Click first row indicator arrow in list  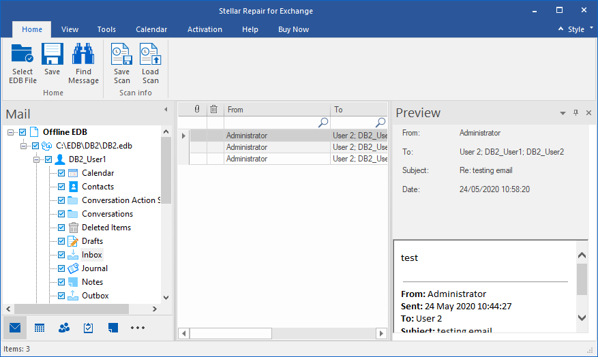point(183,136)
